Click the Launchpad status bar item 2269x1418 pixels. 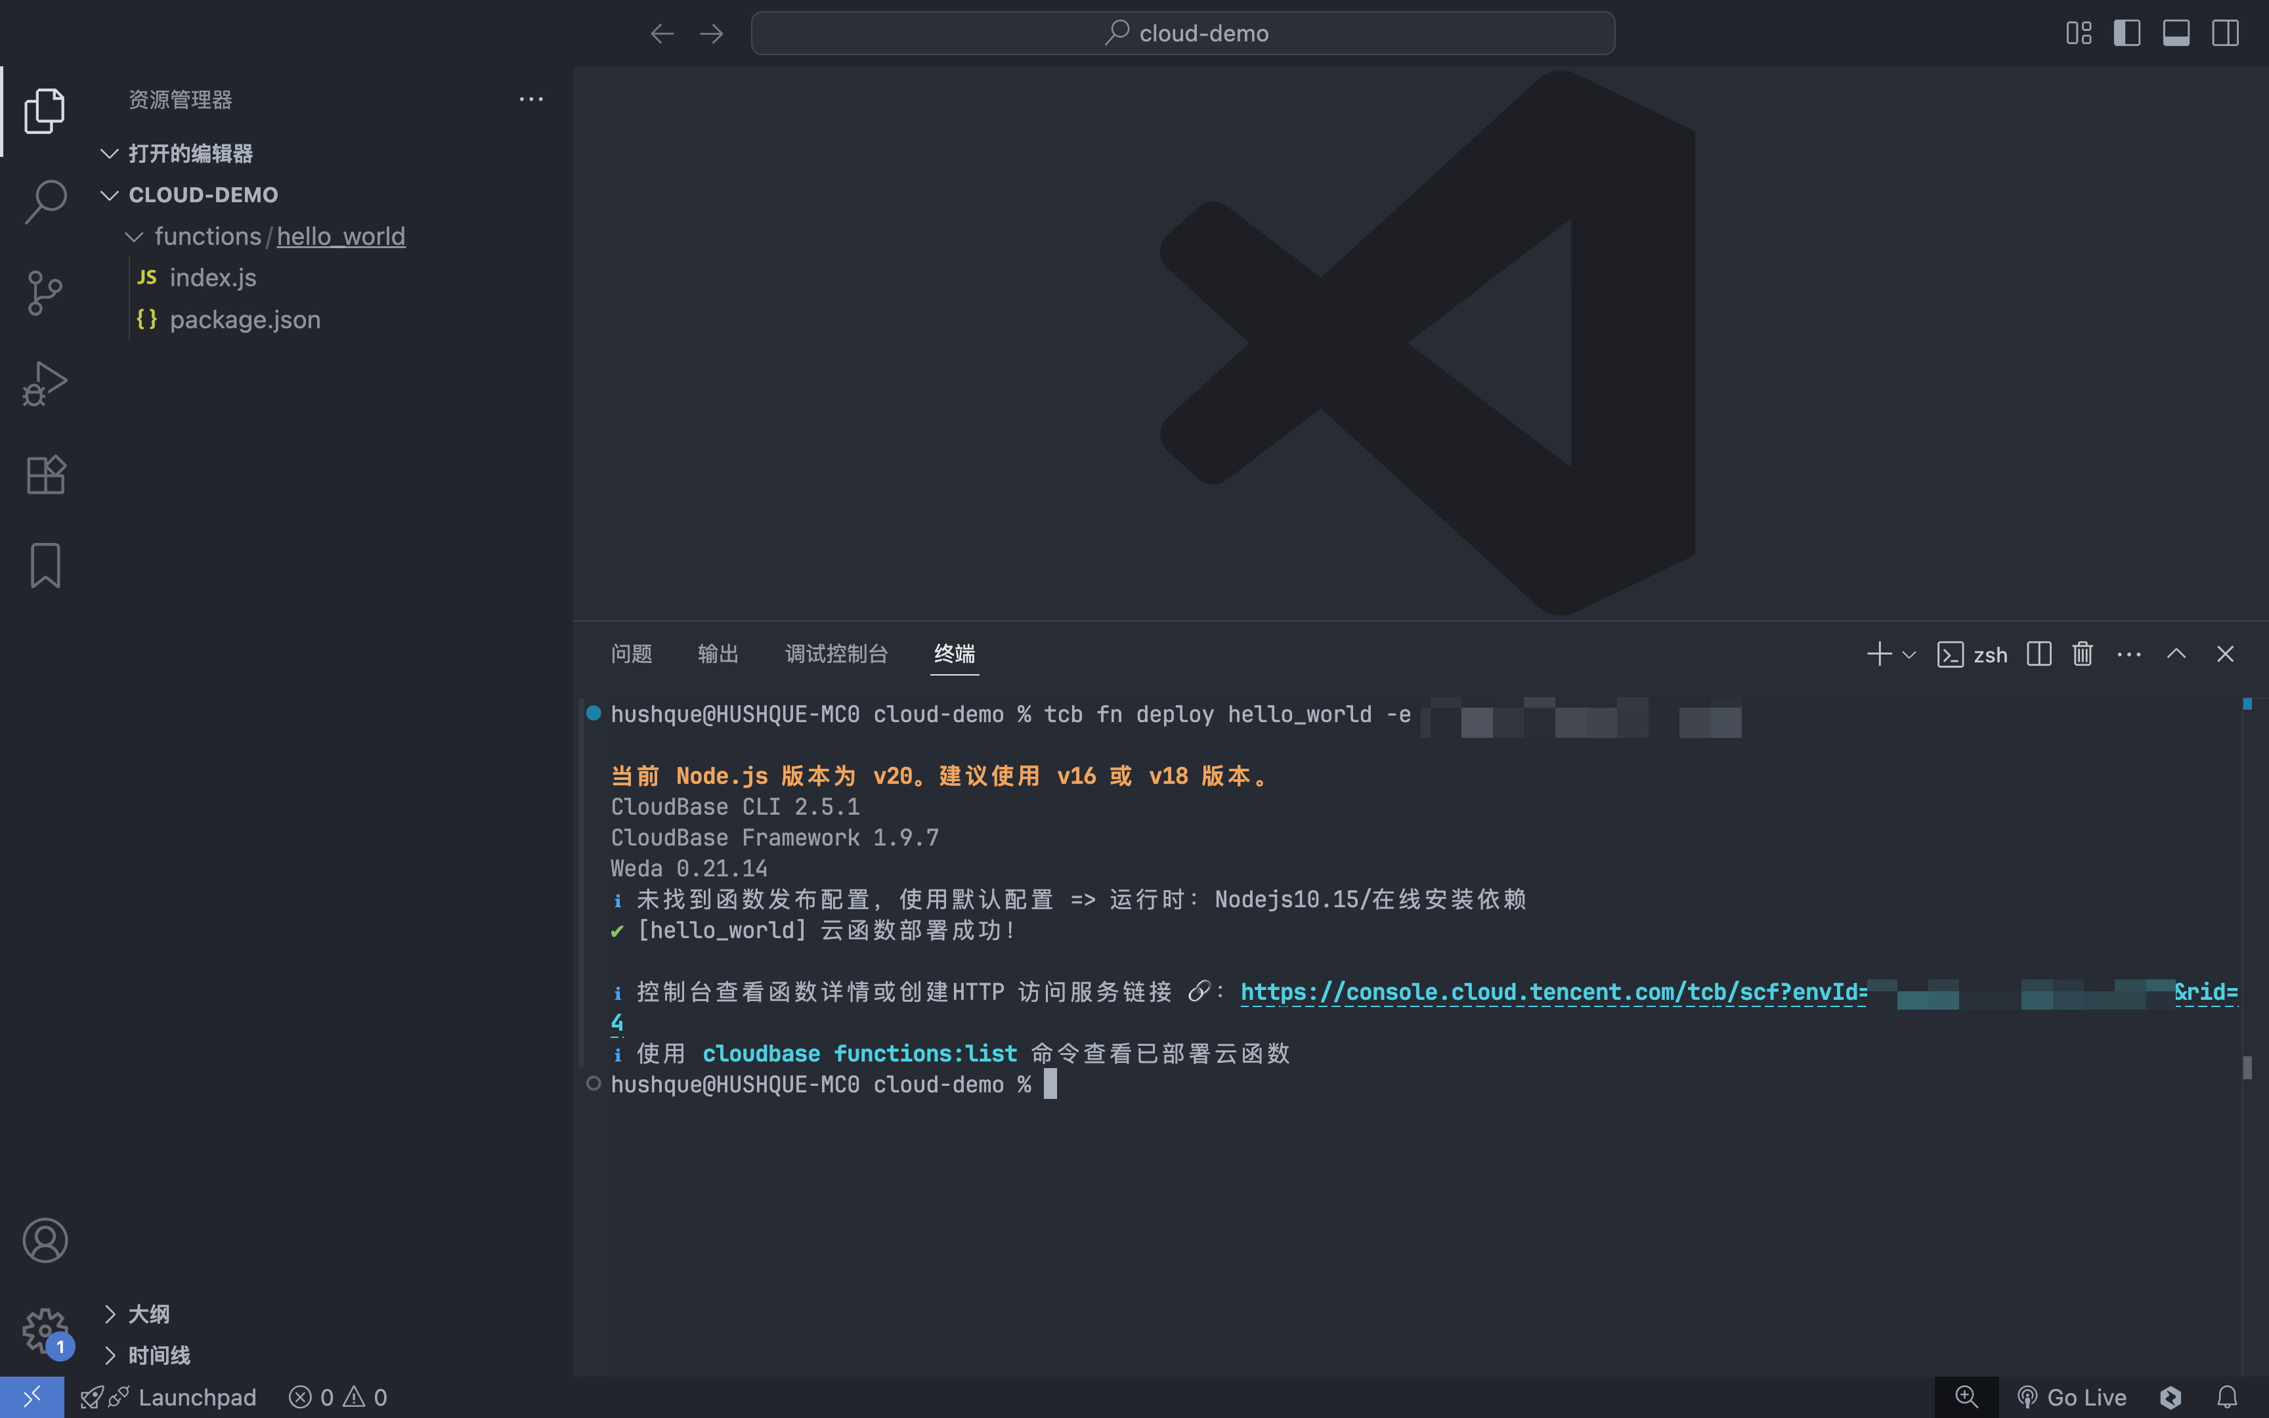(169, 1398)
